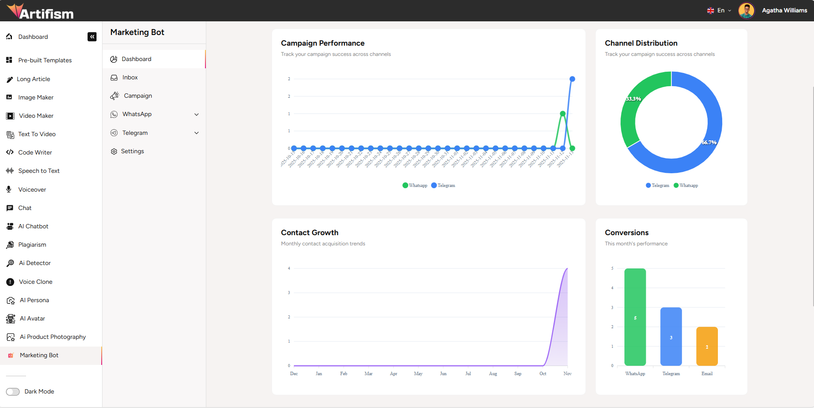Toggle the Whatsapp legend in Campaign Performance
Image resolution: width=814 pixels, height=408 pixels.
[415, 185]
